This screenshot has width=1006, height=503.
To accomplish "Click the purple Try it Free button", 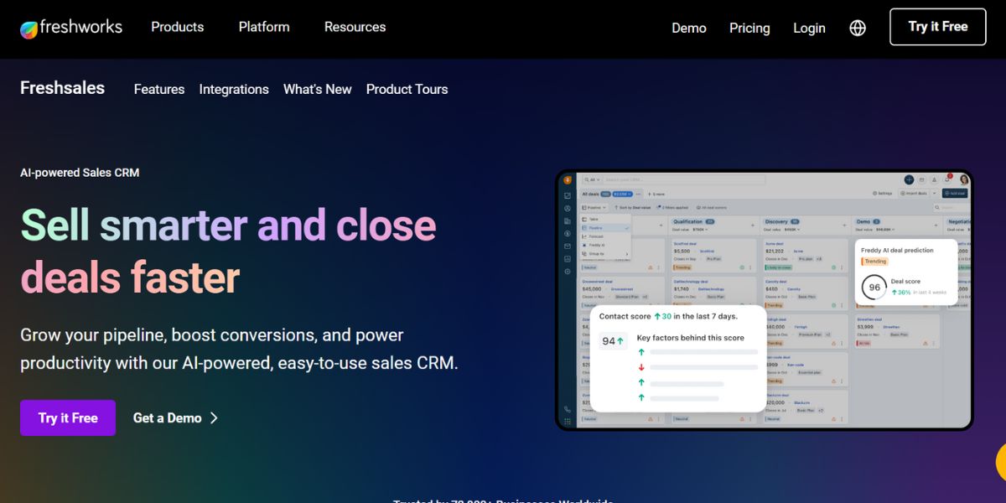I will coord(67,417).
